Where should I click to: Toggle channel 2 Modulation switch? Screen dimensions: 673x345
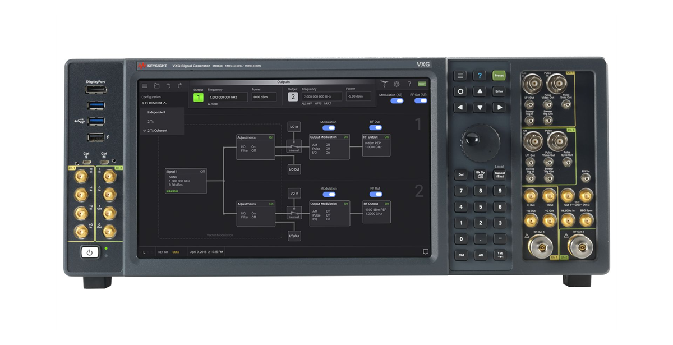coord(329,195)
